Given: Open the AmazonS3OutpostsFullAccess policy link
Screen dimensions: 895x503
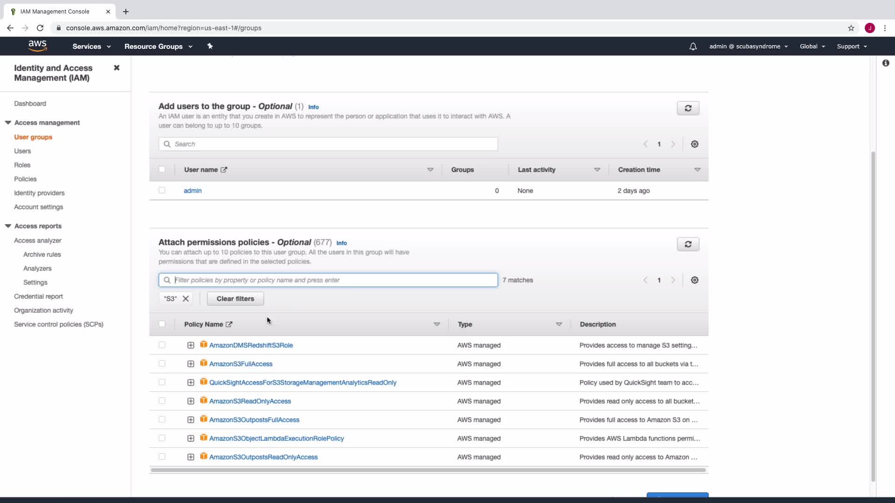Looking at the screenshot, I should click(x=254, y=420).
